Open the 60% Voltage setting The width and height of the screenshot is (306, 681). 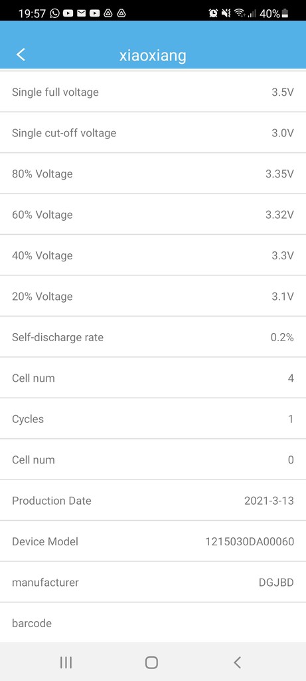pyautogui.click(x=153, y=215)
